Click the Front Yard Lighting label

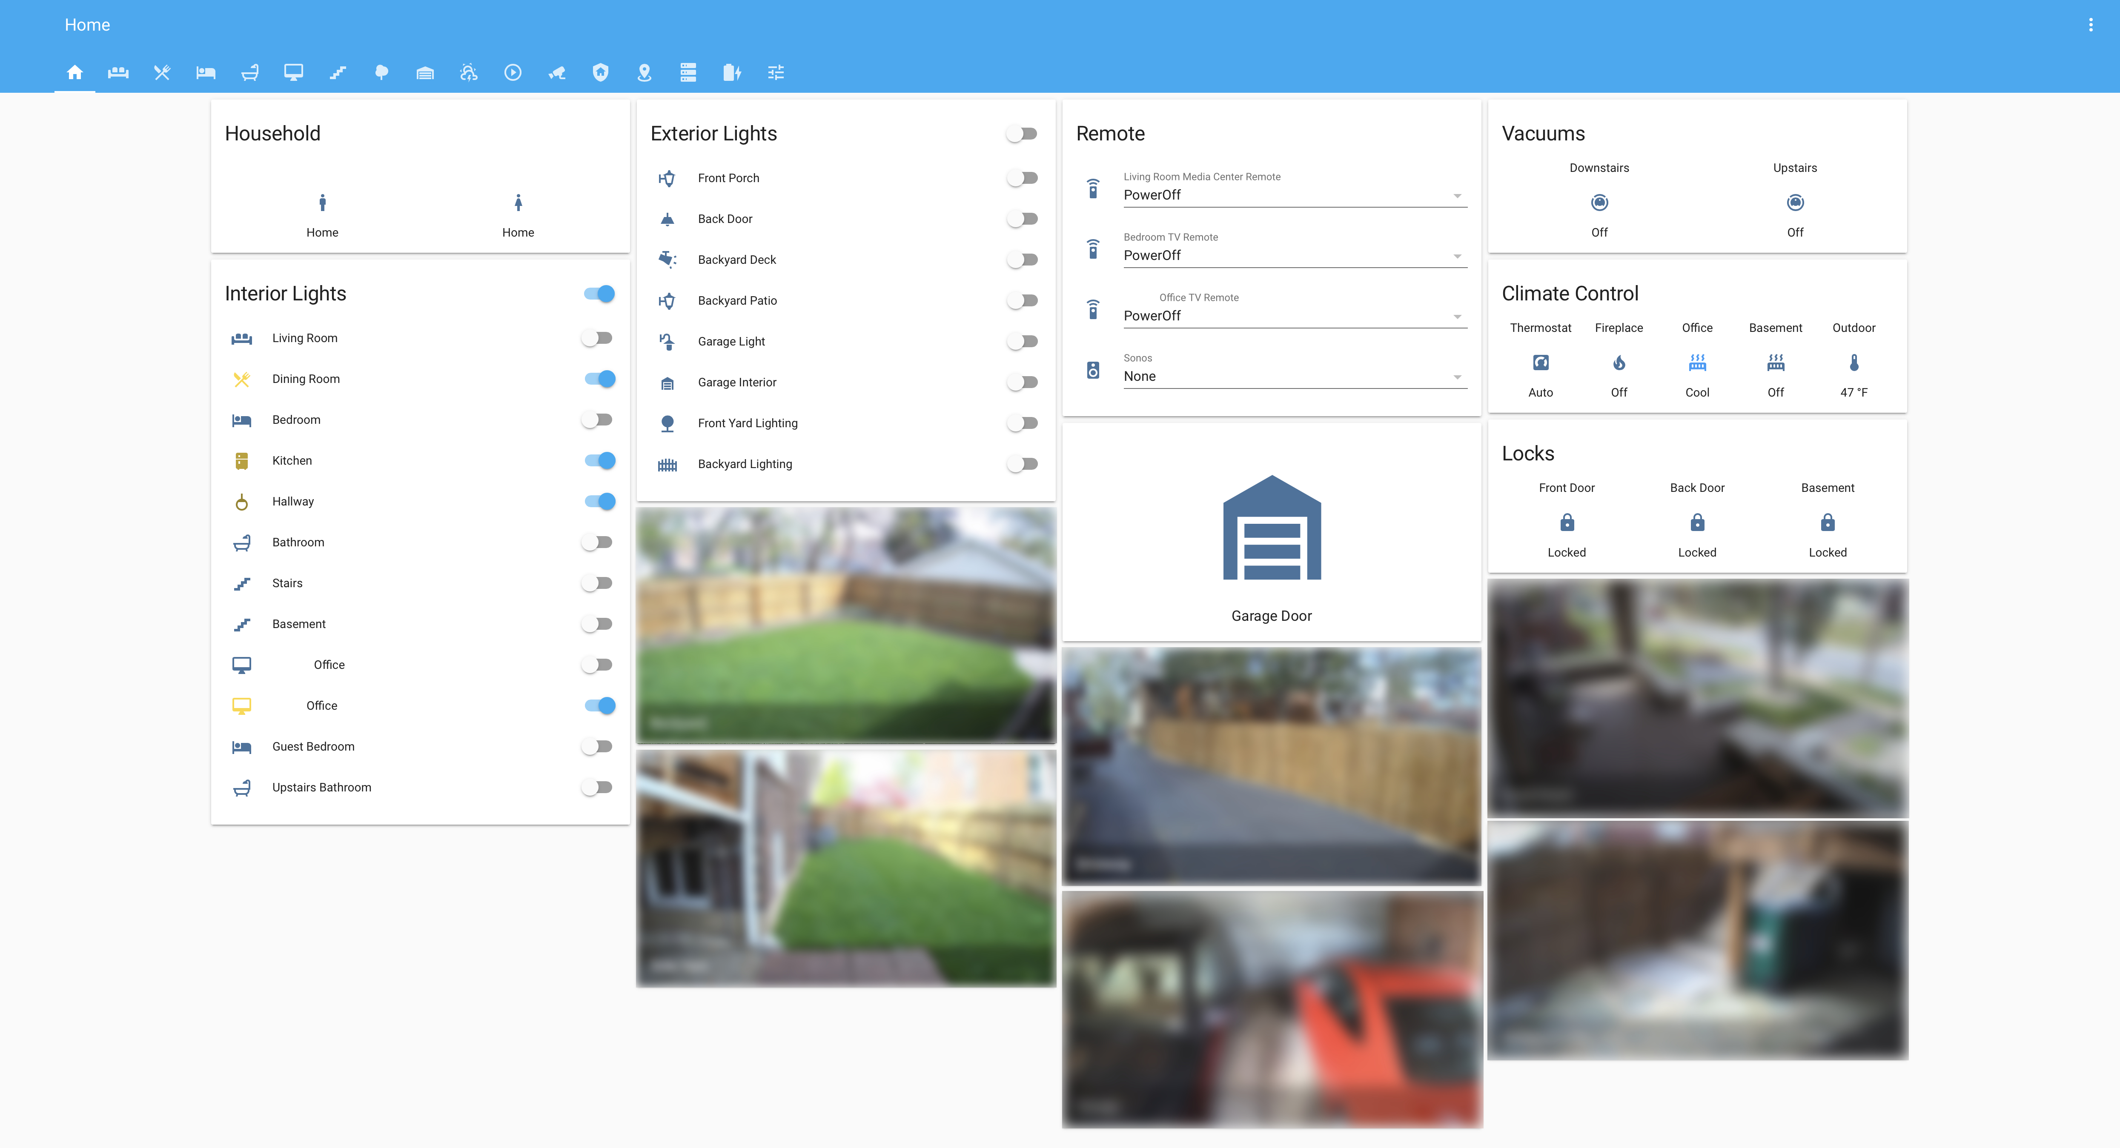tap(747, 423)
